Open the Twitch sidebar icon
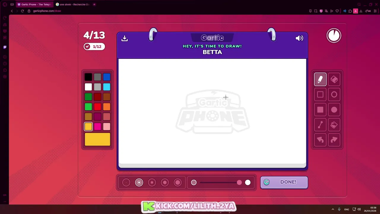The width and height of the screenshot is (380, 214). pos(5,47)
